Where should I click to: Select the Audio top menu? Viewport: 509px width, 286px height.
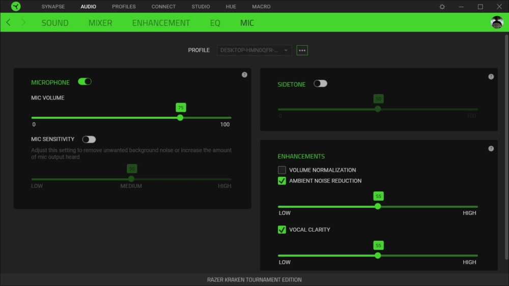[88, 7]
